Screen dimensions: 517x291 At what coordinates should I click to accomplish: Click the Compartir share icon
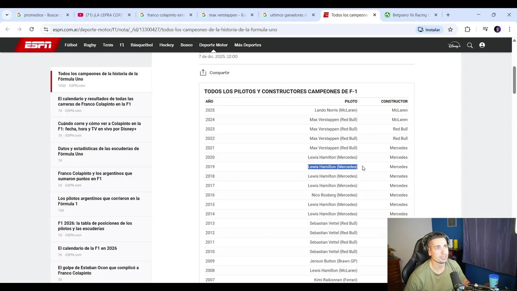coord(203,72)
